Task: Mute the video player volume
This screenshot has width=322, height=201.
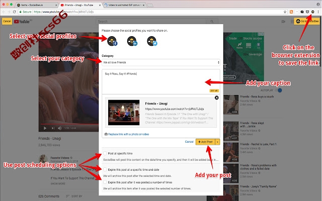Action: point(59,128)
